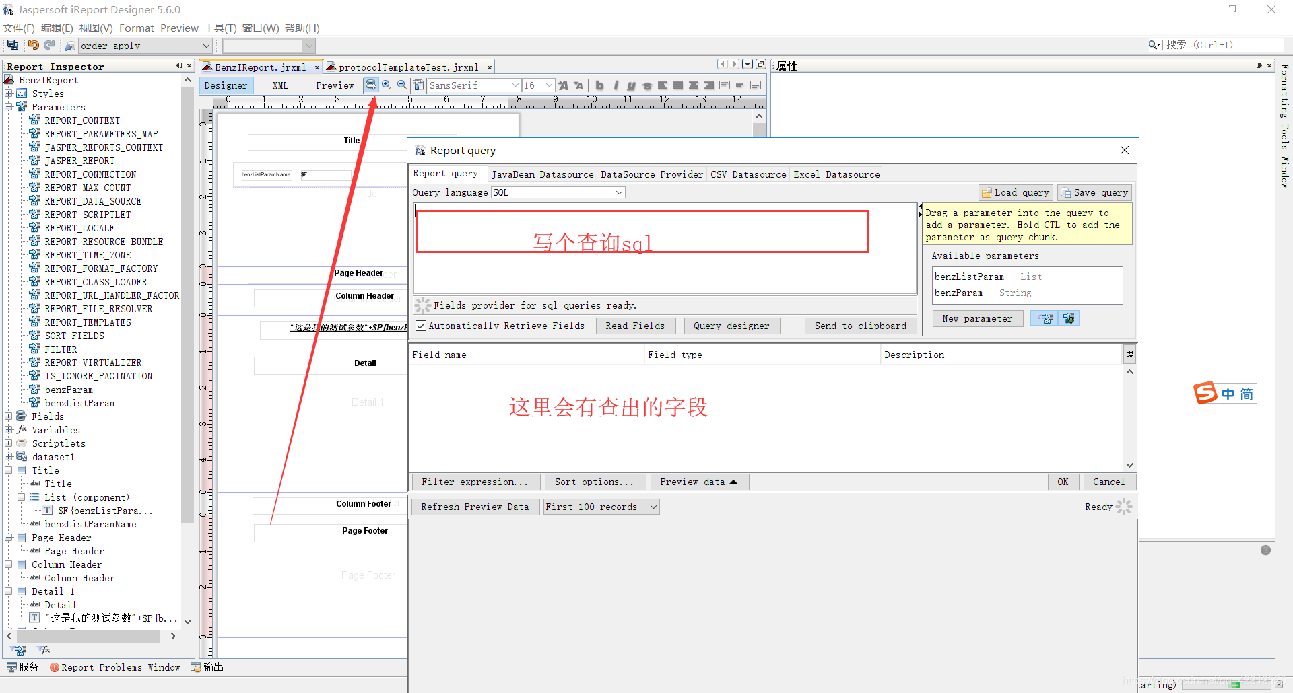Click the parameters icon at Report Inspector bottom
This screenshot has width=1293, height=693.
point(19,650)
